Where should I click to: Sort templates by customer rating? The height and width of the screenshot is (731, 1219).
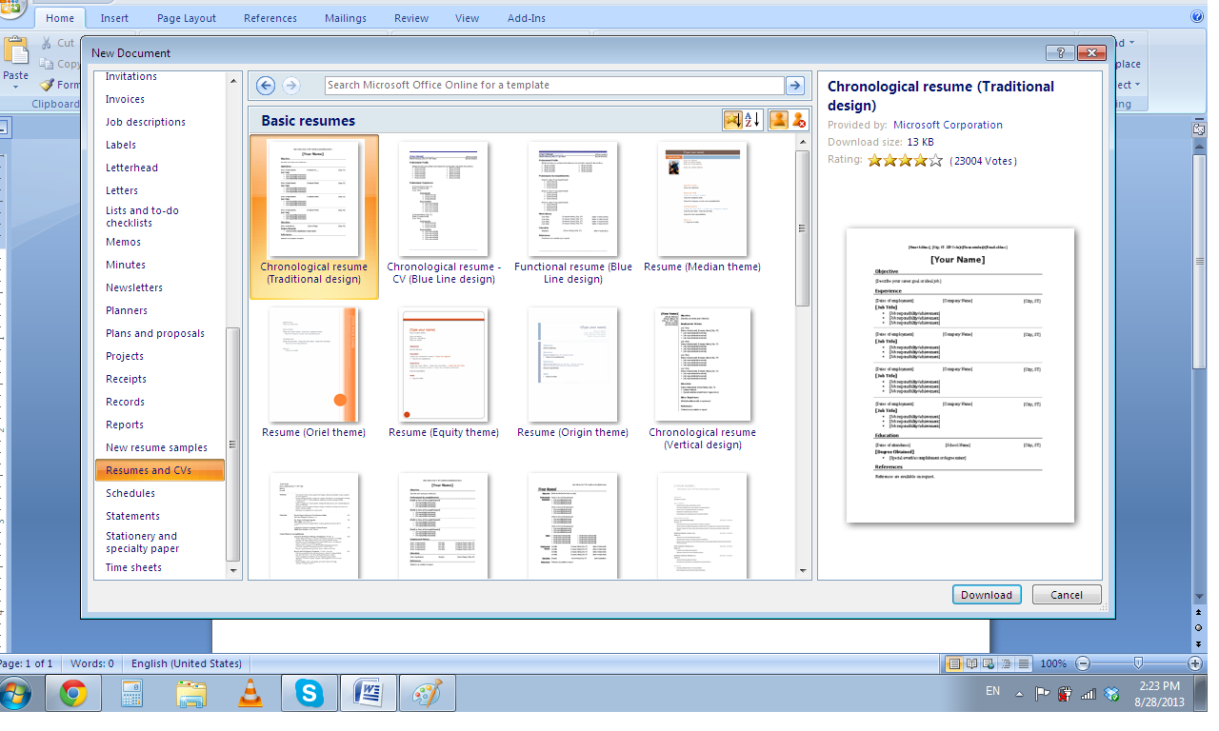coord(732,120)
